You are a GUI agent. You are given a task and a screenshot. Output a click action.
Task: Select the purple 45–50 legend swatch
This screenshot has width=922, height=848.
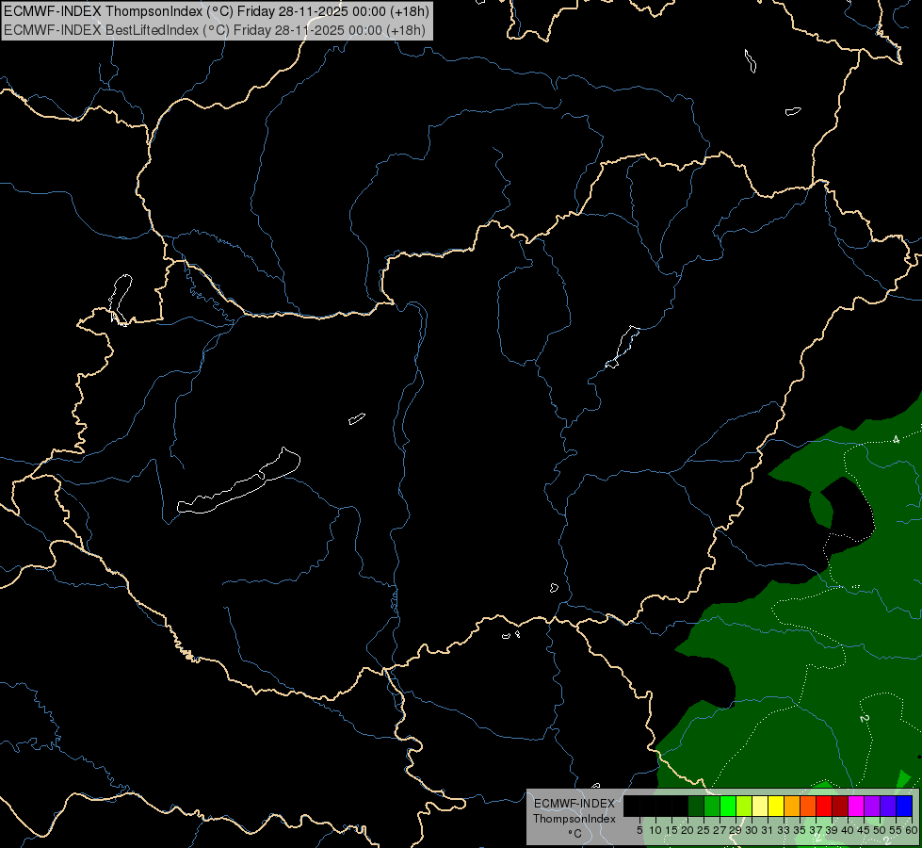871,807
